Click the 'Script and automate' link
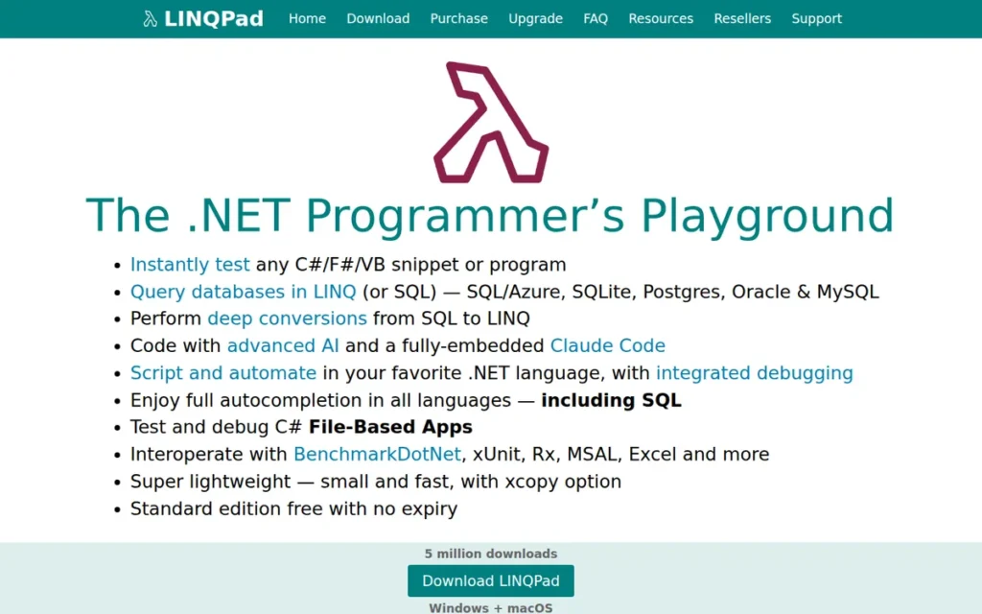 [x=222, y=373]
